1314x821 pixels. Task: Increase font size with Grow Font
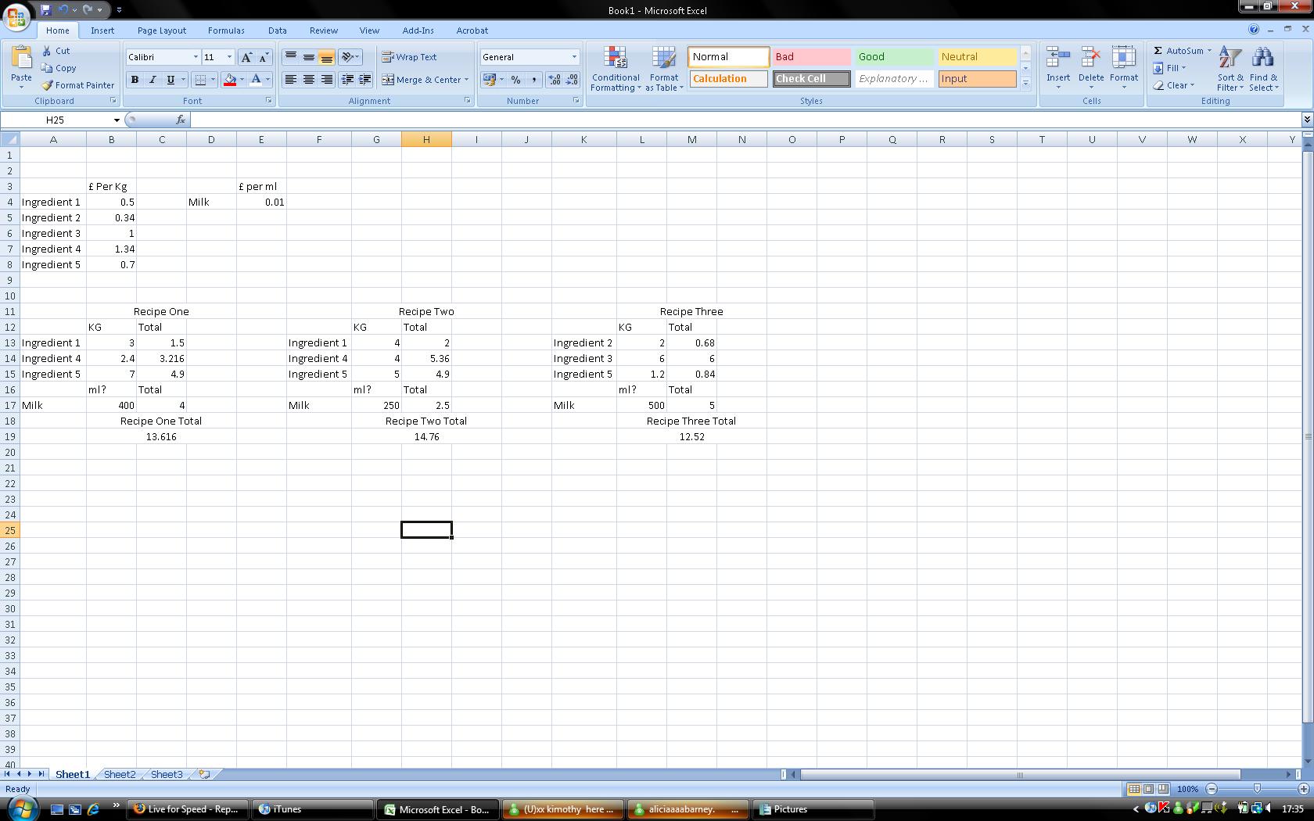click(246, 57)
